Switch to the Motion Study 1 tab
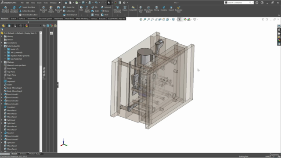The image size is (281, 158). (x=35, y=154)
